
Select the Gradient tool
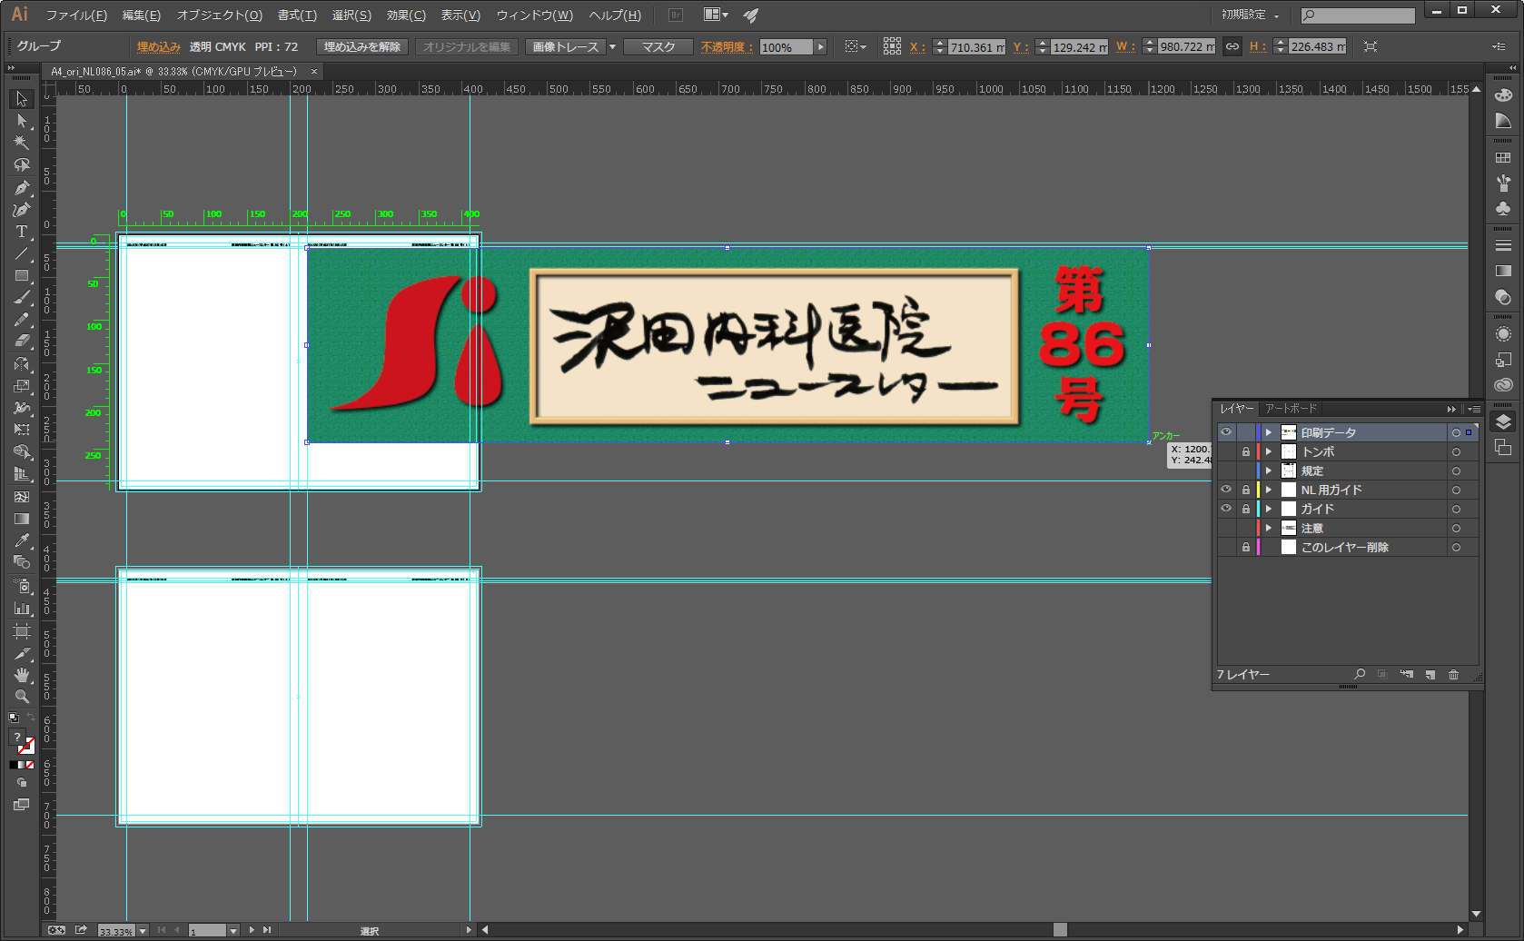(x=22, y=519)
